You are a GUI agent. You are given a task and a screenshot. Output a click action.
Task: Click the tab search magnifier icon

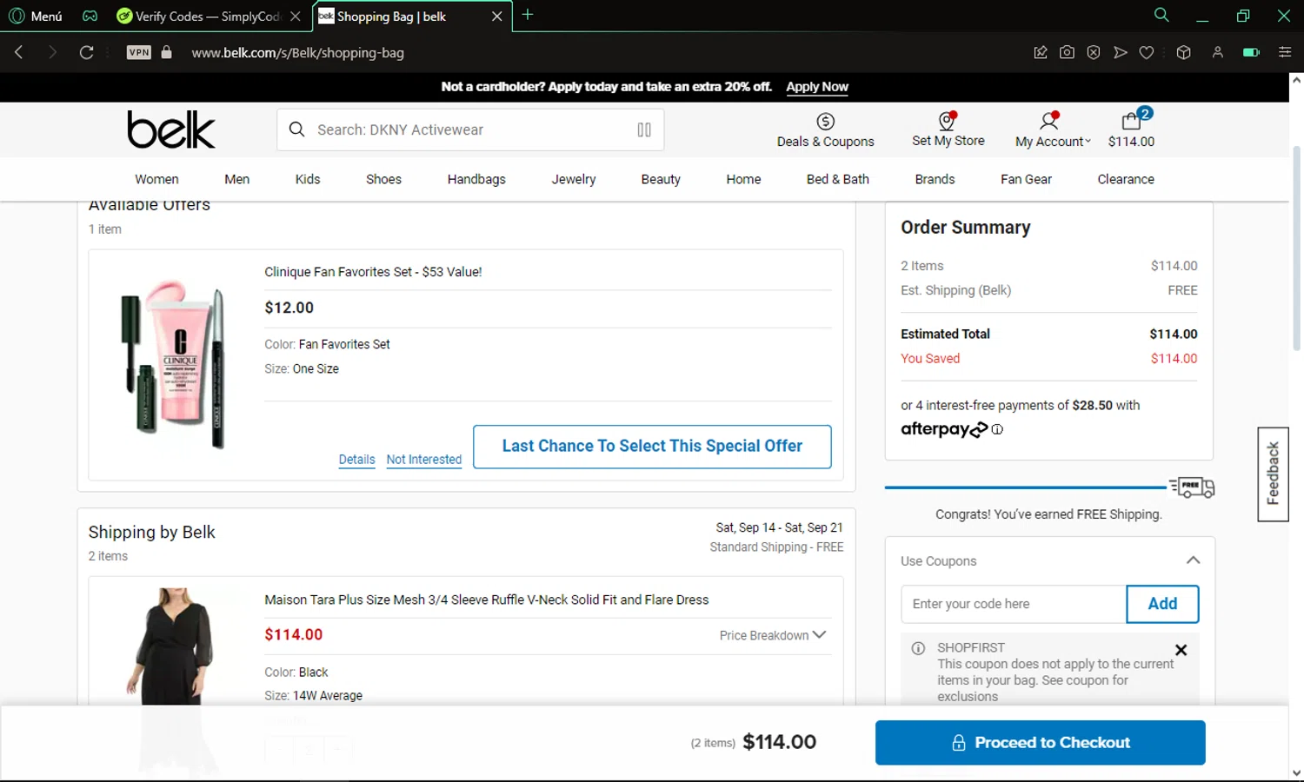pyautogui.click(x=1161, y=15)
